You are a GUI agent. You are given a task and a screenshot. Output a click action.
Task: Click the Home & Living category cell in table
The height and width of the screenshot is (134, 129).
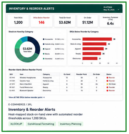[x=48, y=81]
